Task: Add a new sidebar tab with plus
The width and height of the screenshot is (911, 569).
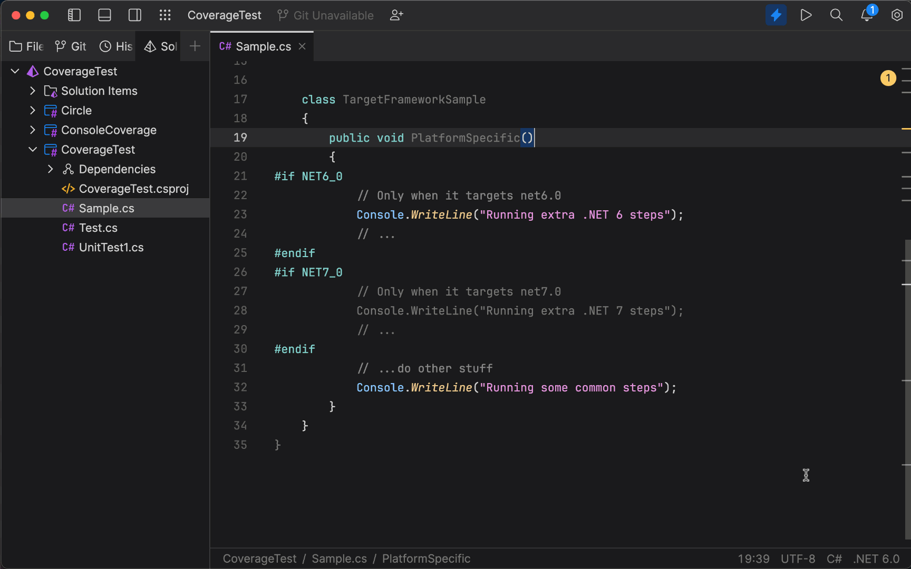Action: (x=195, y=46)
